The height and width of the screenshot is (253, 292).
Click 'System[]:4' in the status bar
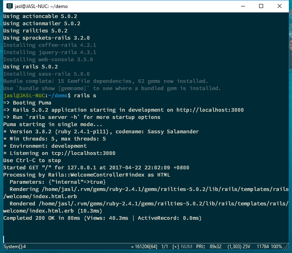[14, 247]
